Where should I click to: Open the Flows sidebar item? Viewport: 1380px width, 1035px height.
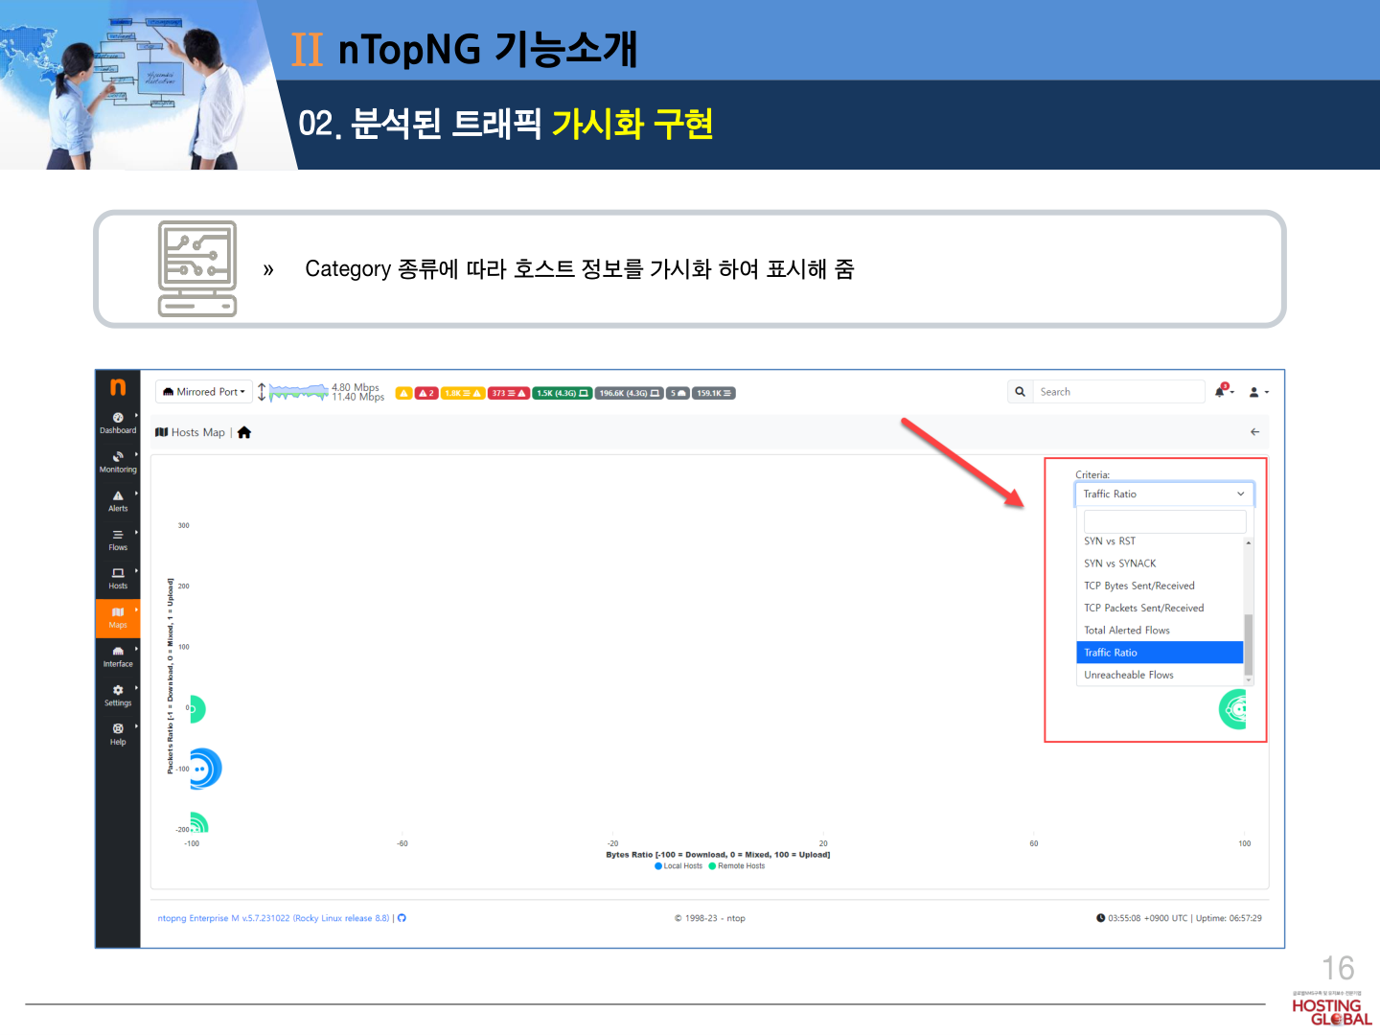pos(118,540)
